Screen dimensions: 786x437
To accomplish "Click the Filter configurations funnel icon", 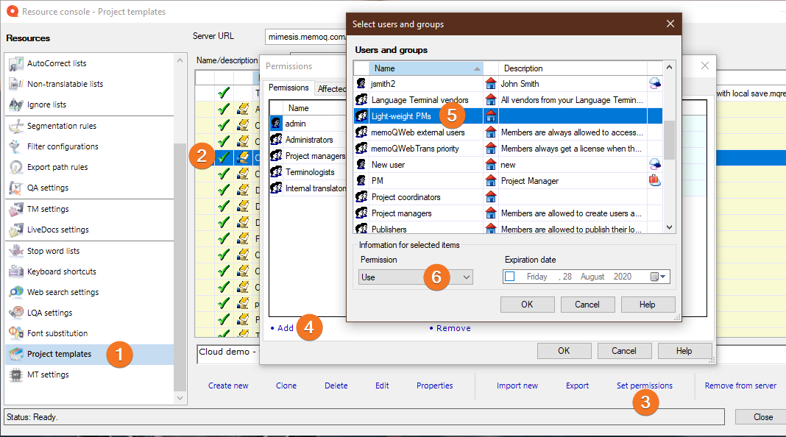I will click(16, 146).
